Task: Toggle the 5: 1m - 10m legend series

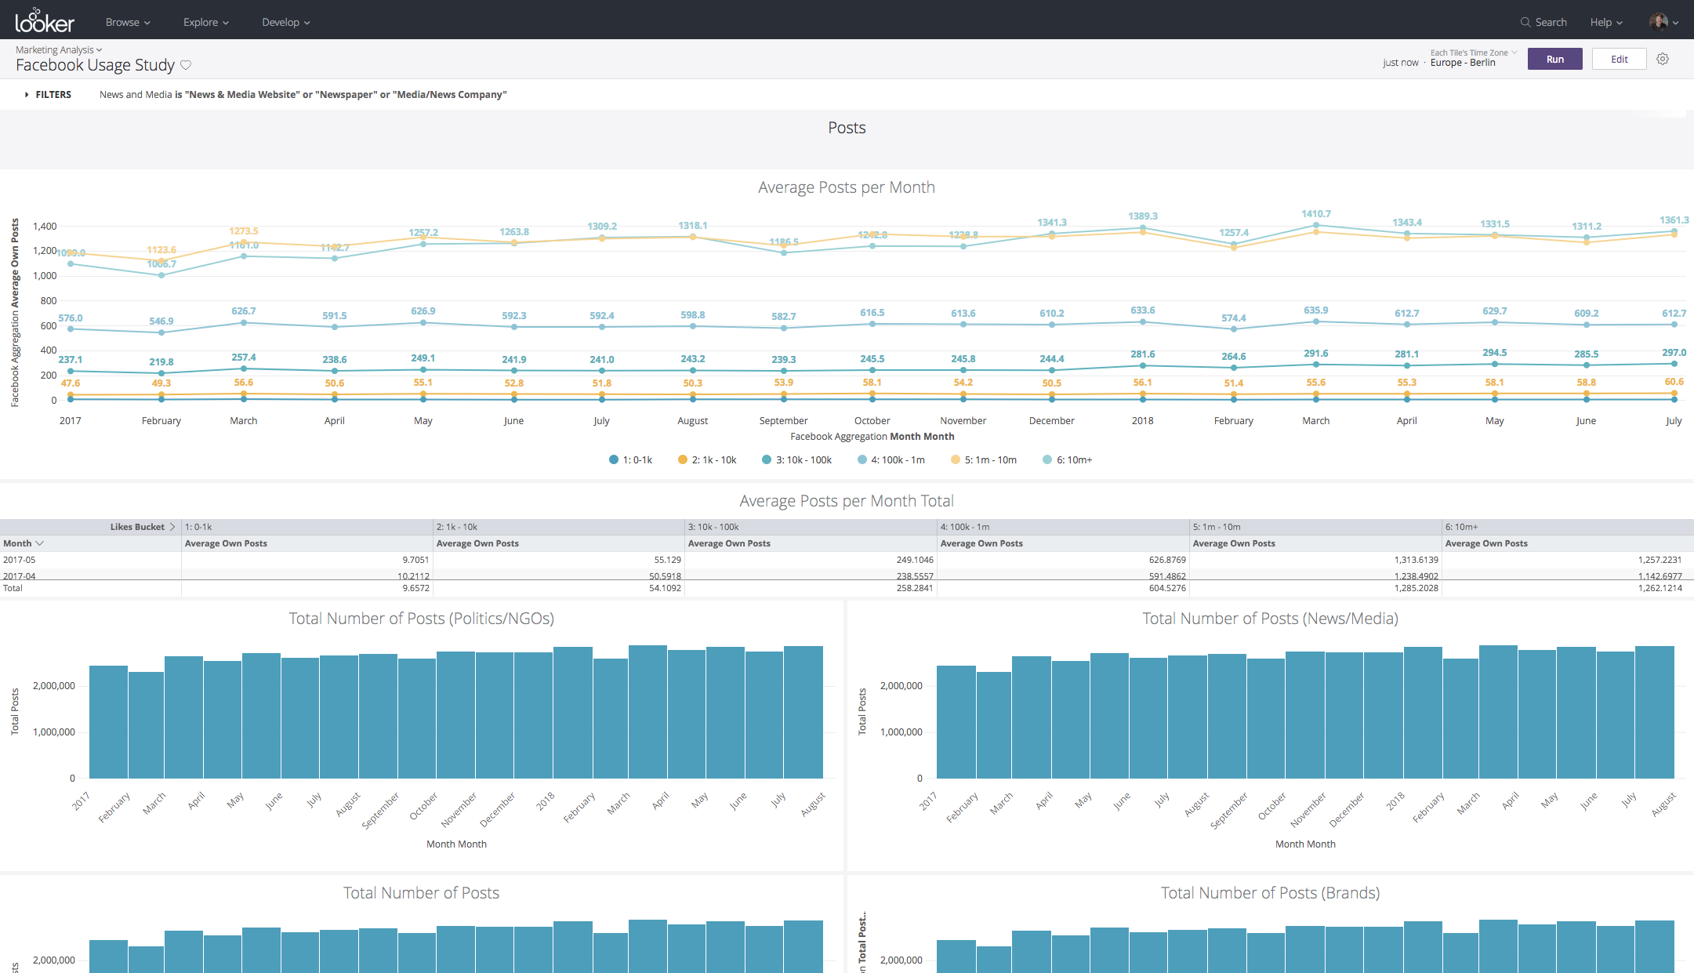Action: 984,460
